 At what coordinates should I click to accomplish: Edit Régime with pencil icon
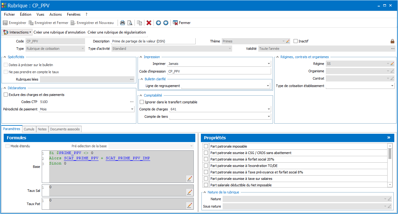click(392, 64)
